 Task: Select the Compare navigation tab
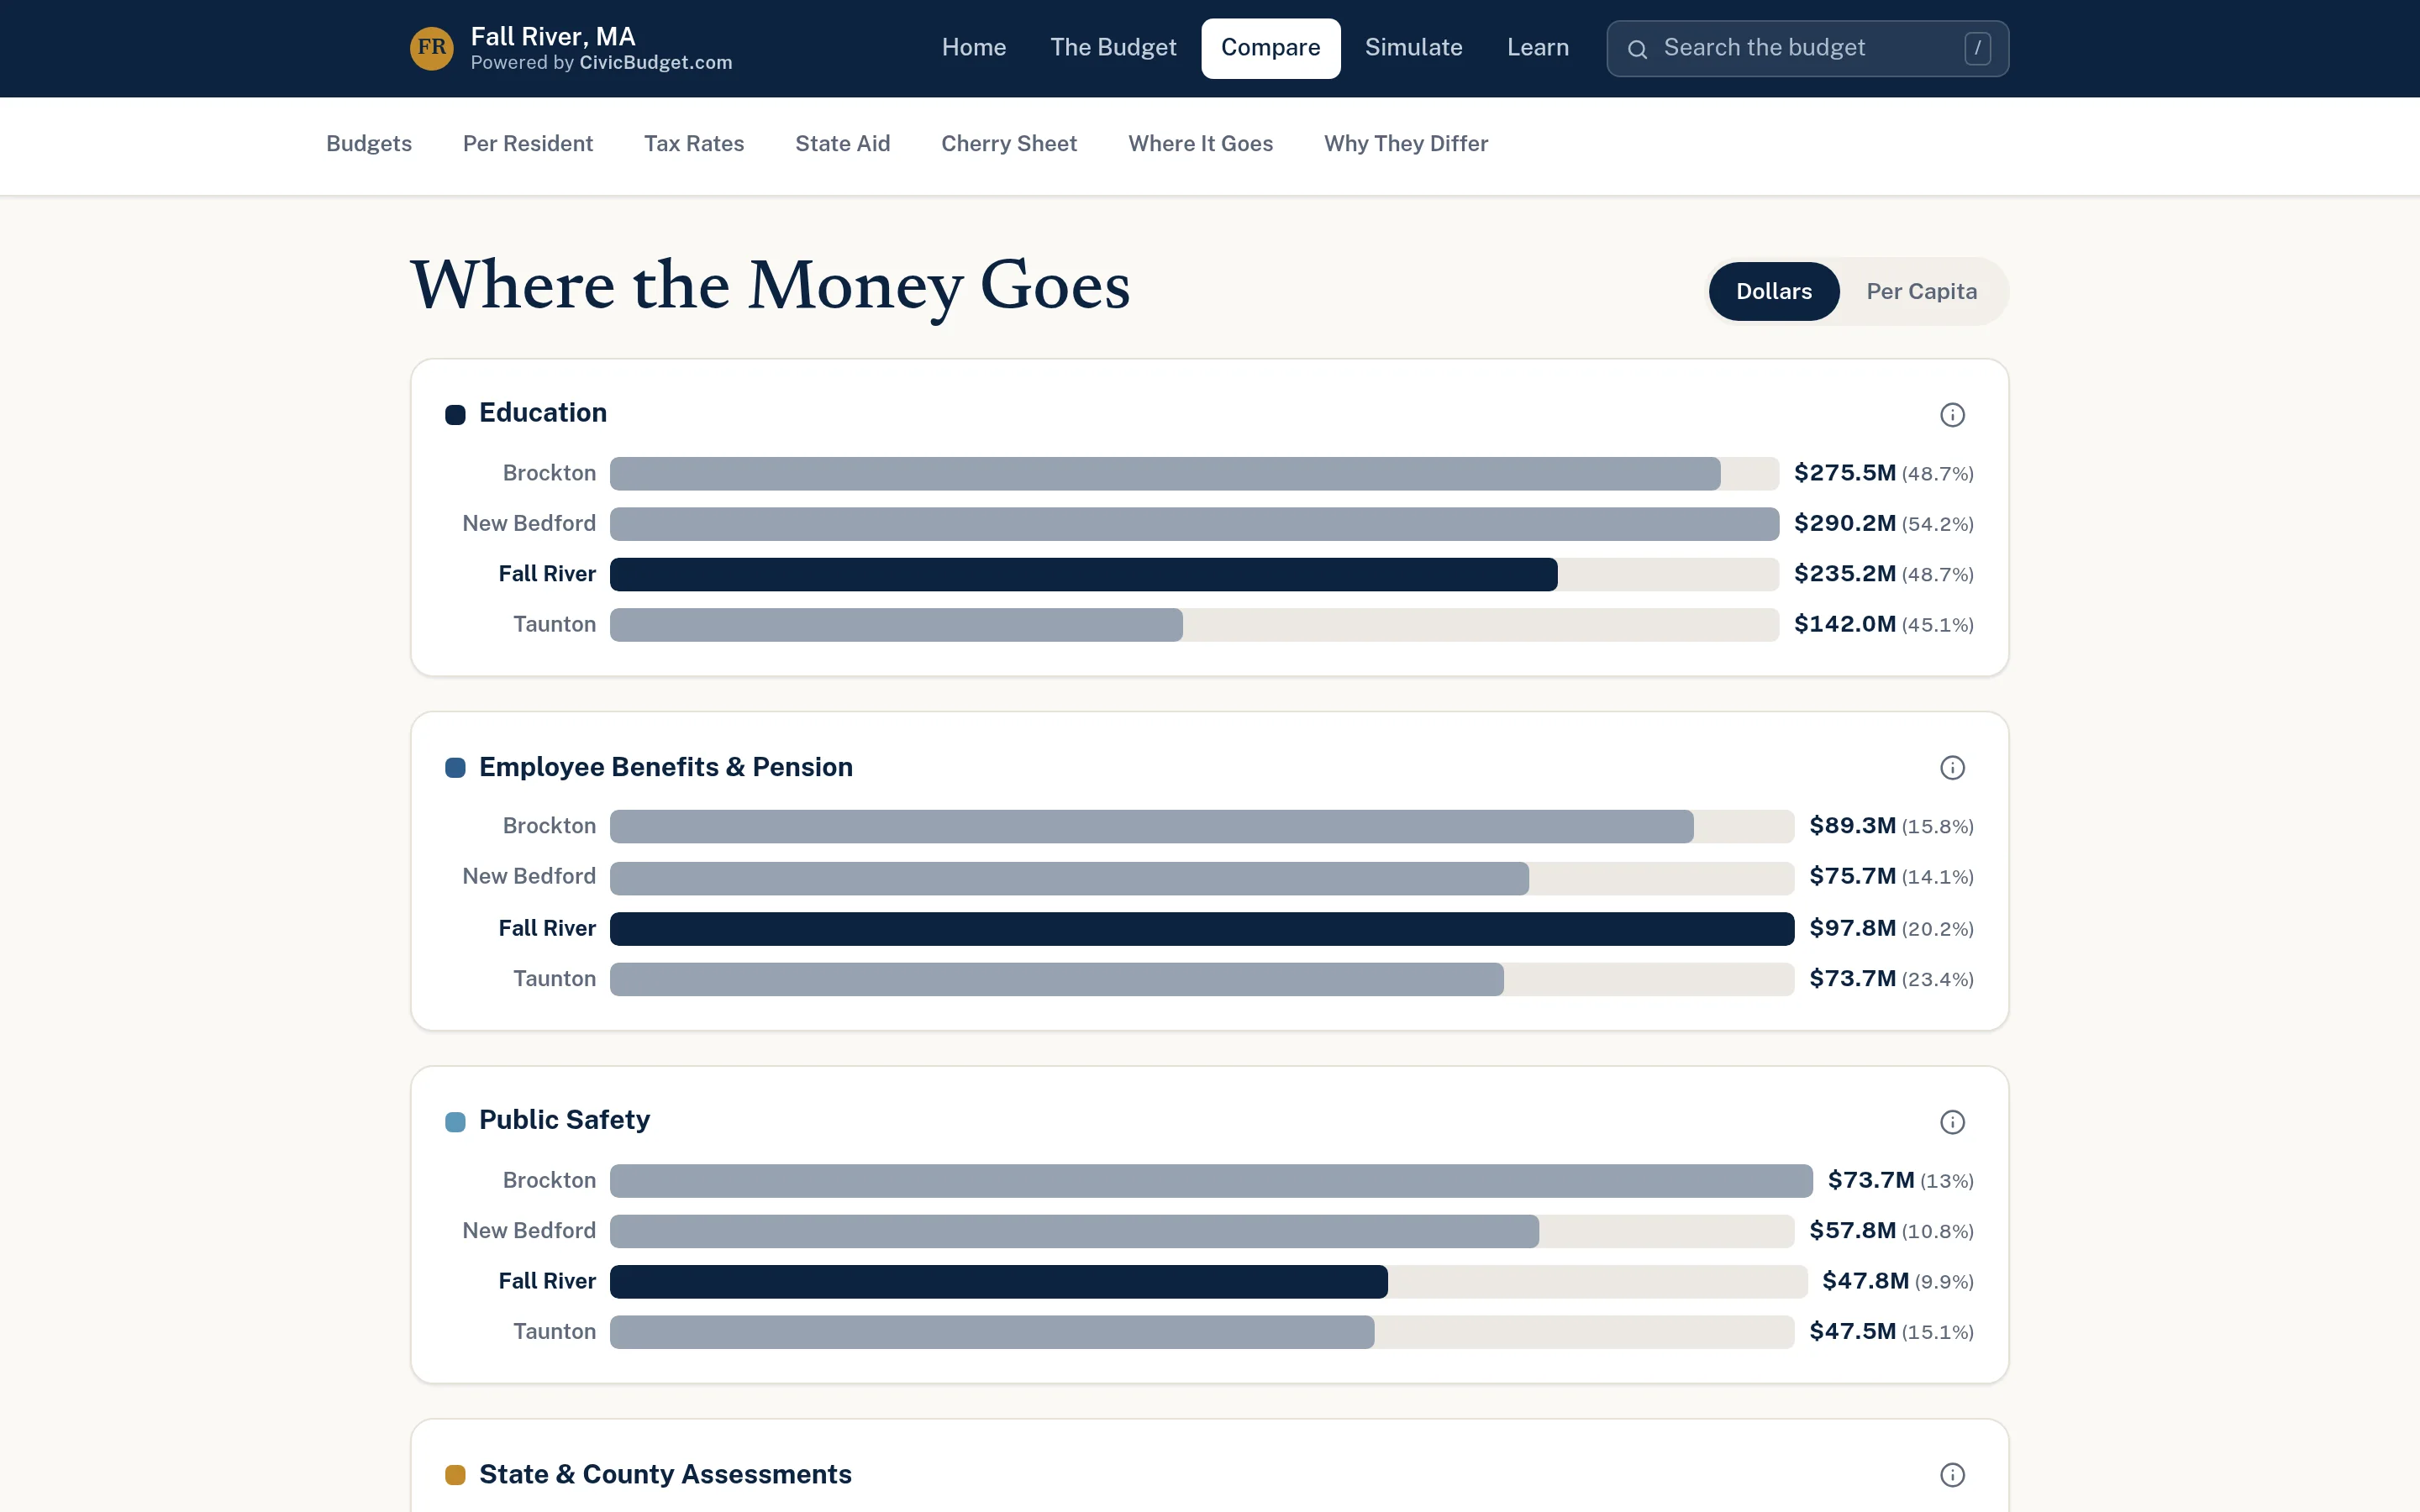tap(1270, 48)
